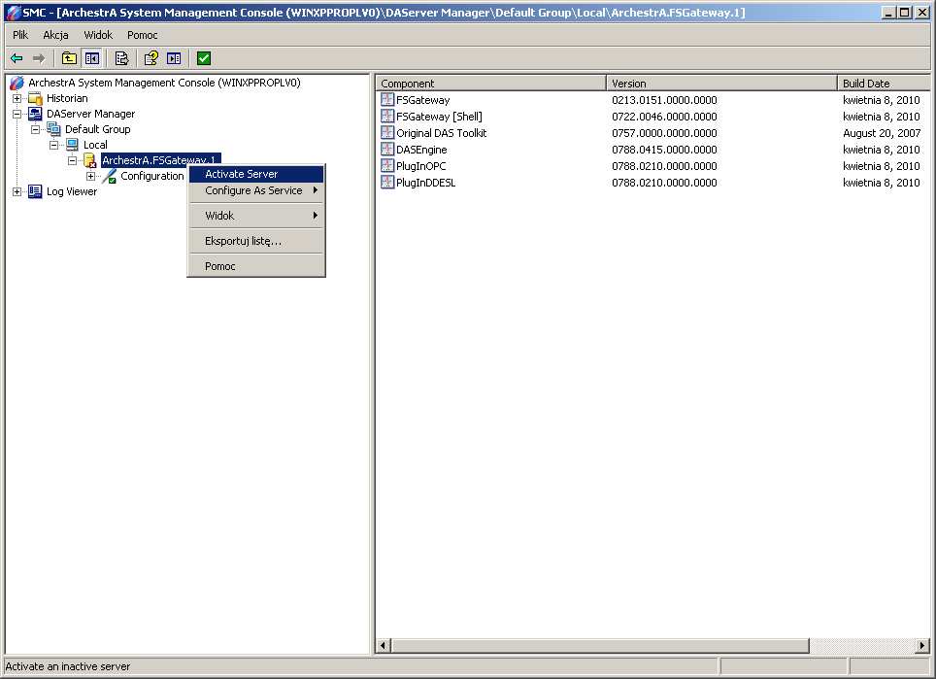936x679 pixels.
Task: Select the Local tree item label
Action: coord(95,145)
